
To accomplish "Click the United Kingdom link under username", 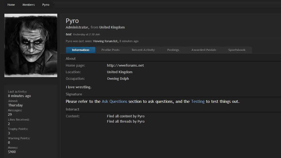I will point(112,27).
